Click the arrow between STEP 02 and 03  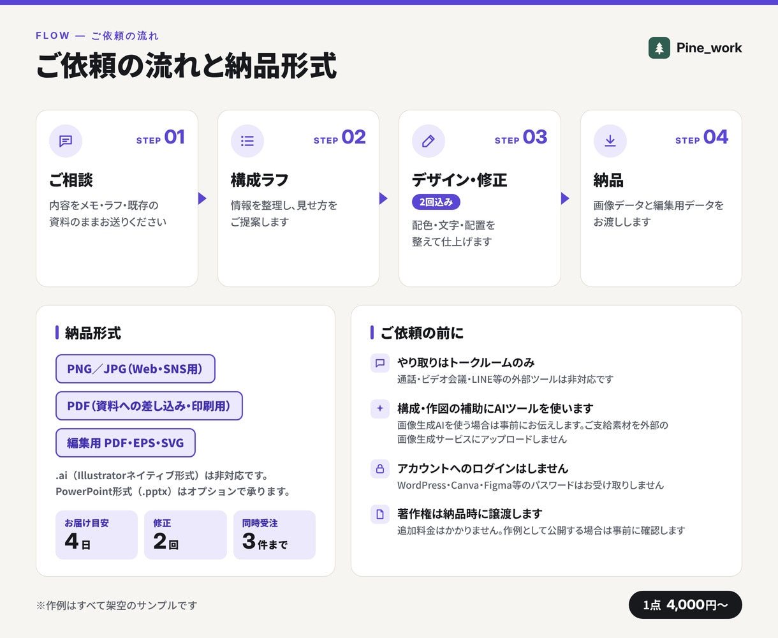(383, 198)
